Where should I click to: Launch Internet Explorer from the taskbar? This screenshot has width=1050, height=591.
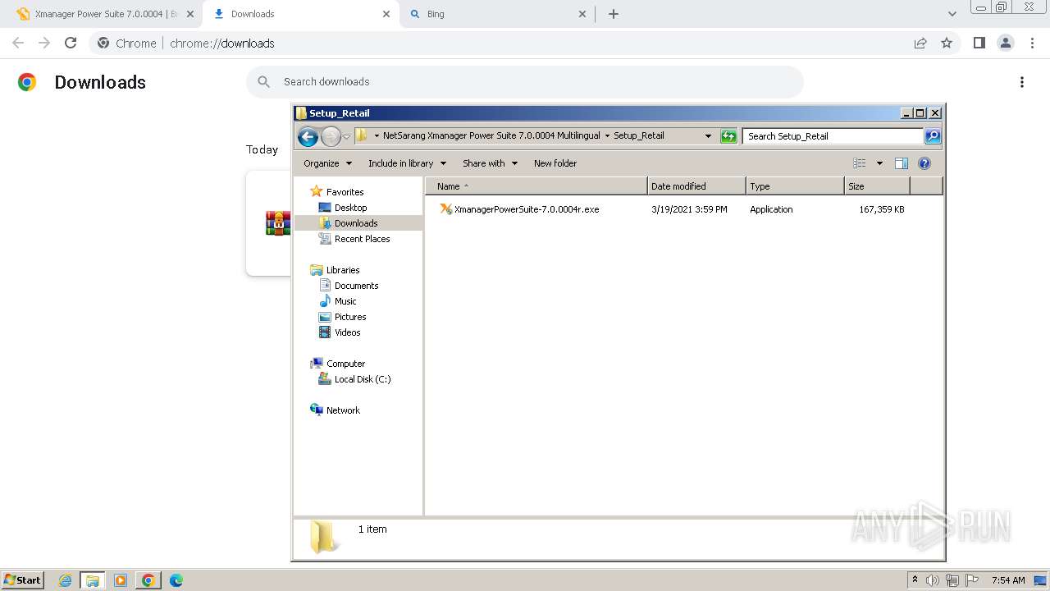click(x=66, y=580)
